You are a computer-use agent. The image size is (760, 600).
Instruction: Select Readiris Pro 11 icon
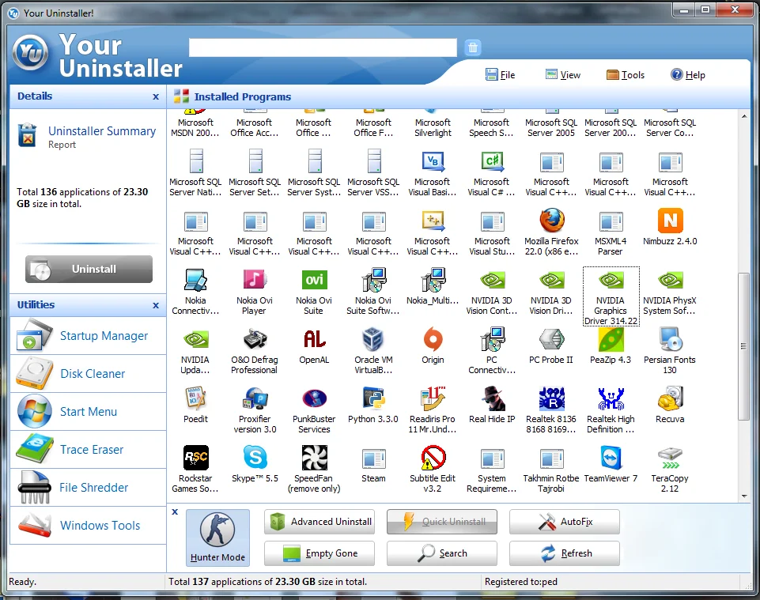click(x=433, y=398)
